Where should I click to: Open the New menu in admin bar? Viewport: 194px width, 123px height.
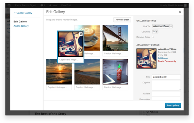click(53, 5)
